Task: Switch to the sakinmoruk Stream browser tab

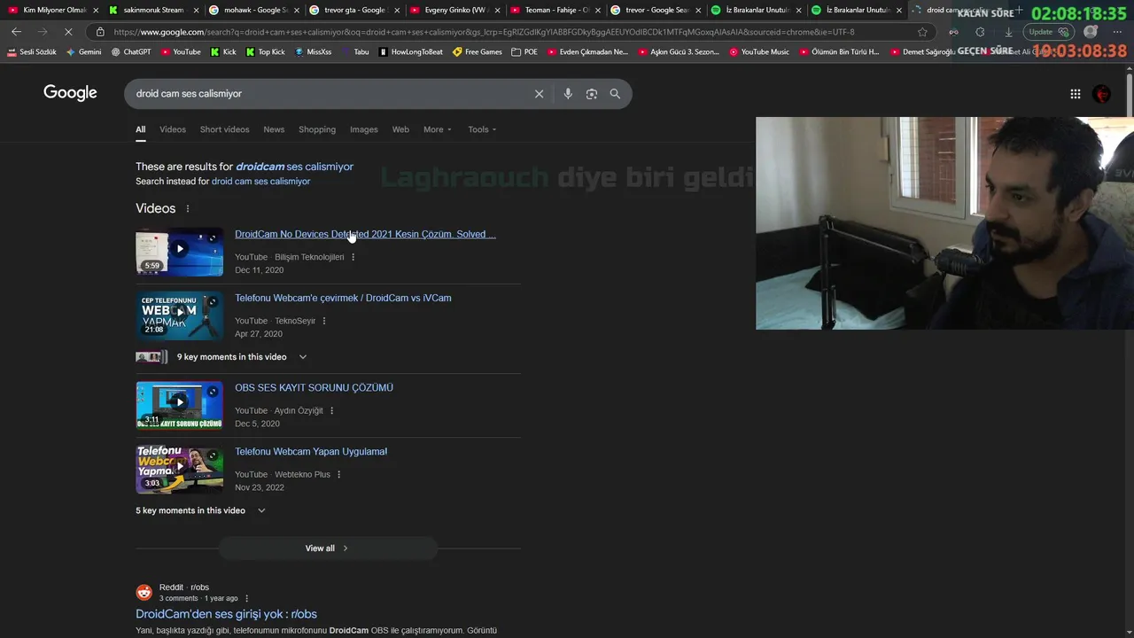Action: click(x=152, y=10)
